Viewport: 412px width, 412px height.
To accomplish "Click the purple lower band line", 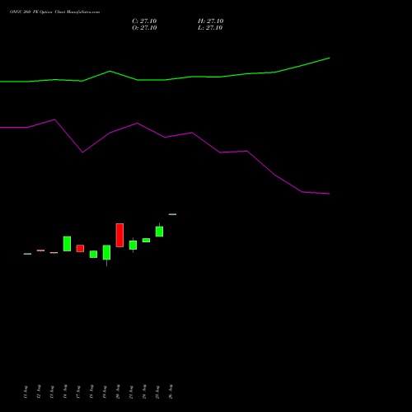I will pyautogui.click(x=165, y=137).
